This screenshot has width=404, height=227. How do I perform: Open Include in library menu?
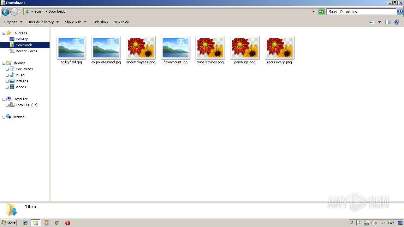44,22
